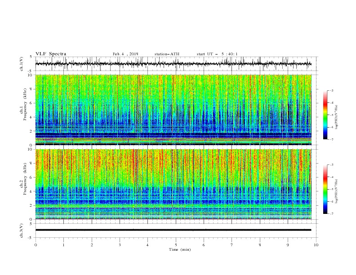The height and width of the screenshot is (275, 356).
Task: Click the "8" tick on the Time axis
Action: (260, 245)
